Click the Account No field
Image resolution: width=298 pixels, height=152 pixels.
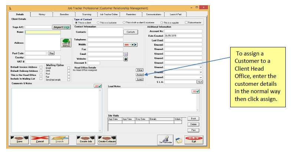pyautogui.click(x=183, y=31)
